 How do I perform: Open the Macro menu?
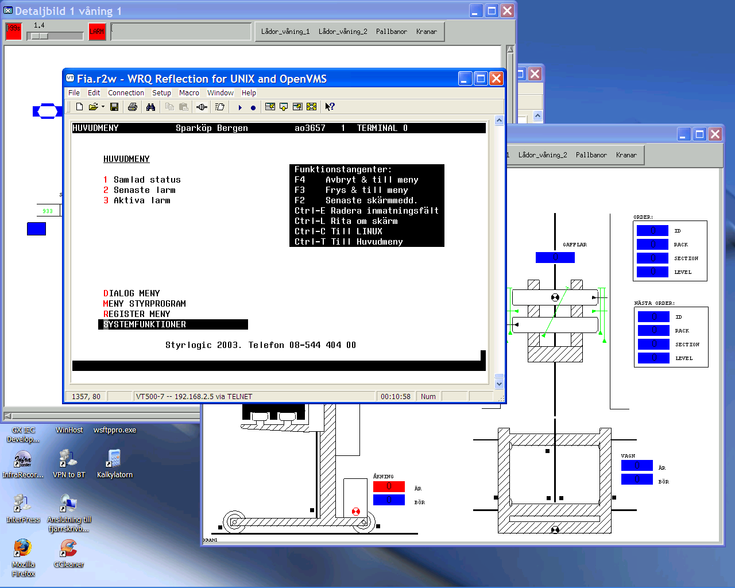(189, 93)
